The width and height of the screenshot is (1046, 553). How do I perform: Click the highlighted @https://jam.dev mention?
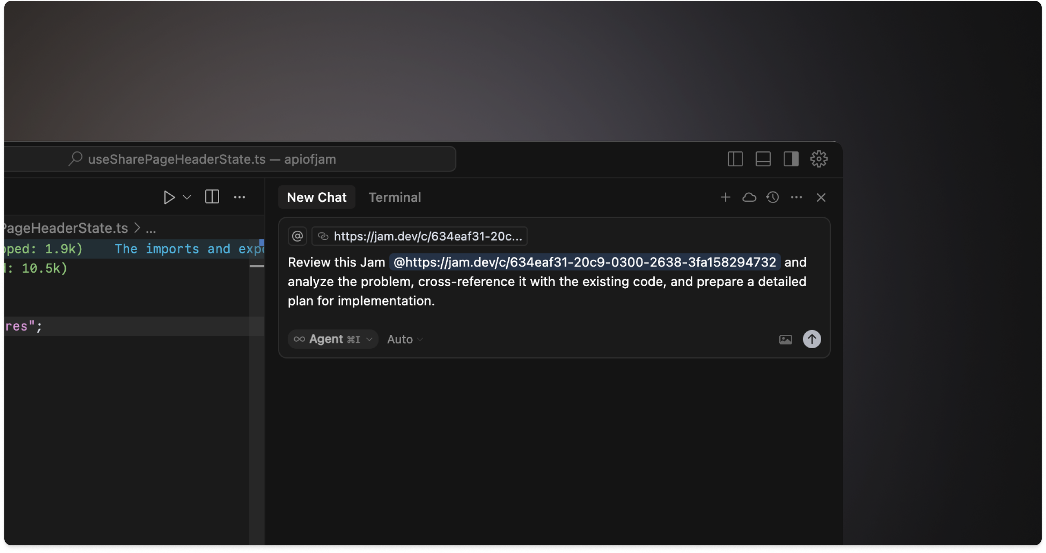pyautogui.click(x=584, y=262)
